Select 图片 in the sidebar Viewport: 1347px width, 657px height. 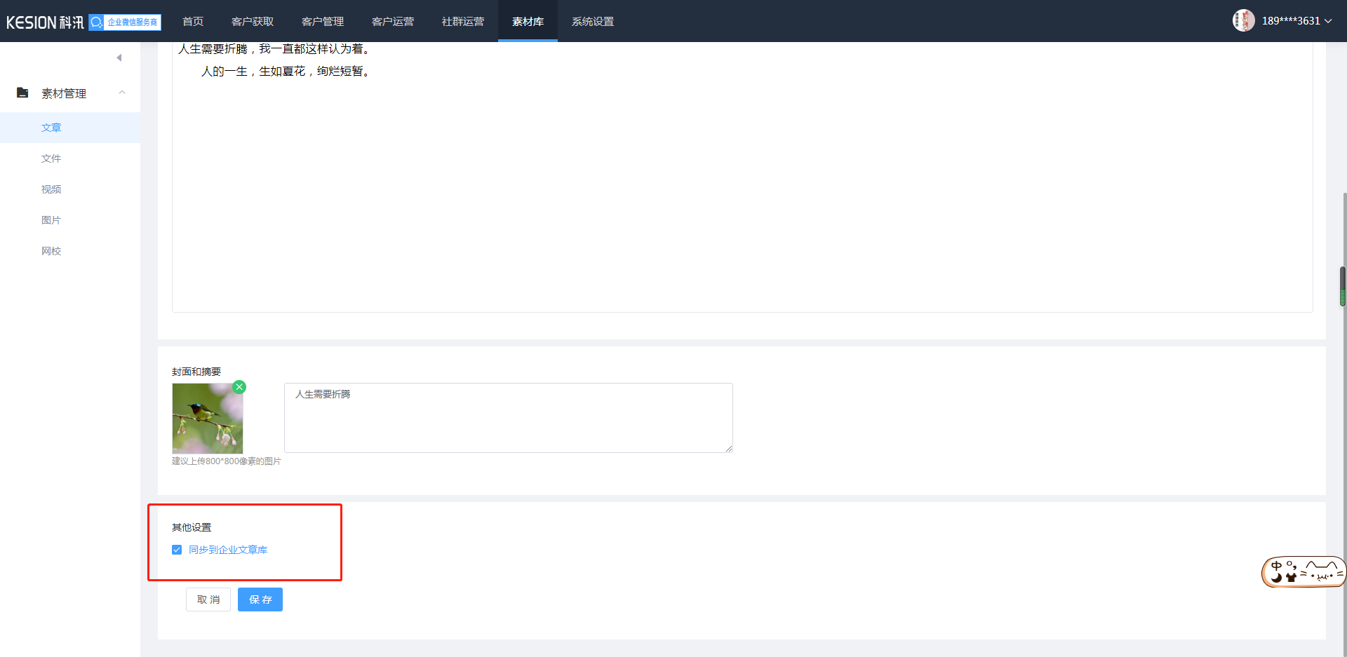(51, 220)
